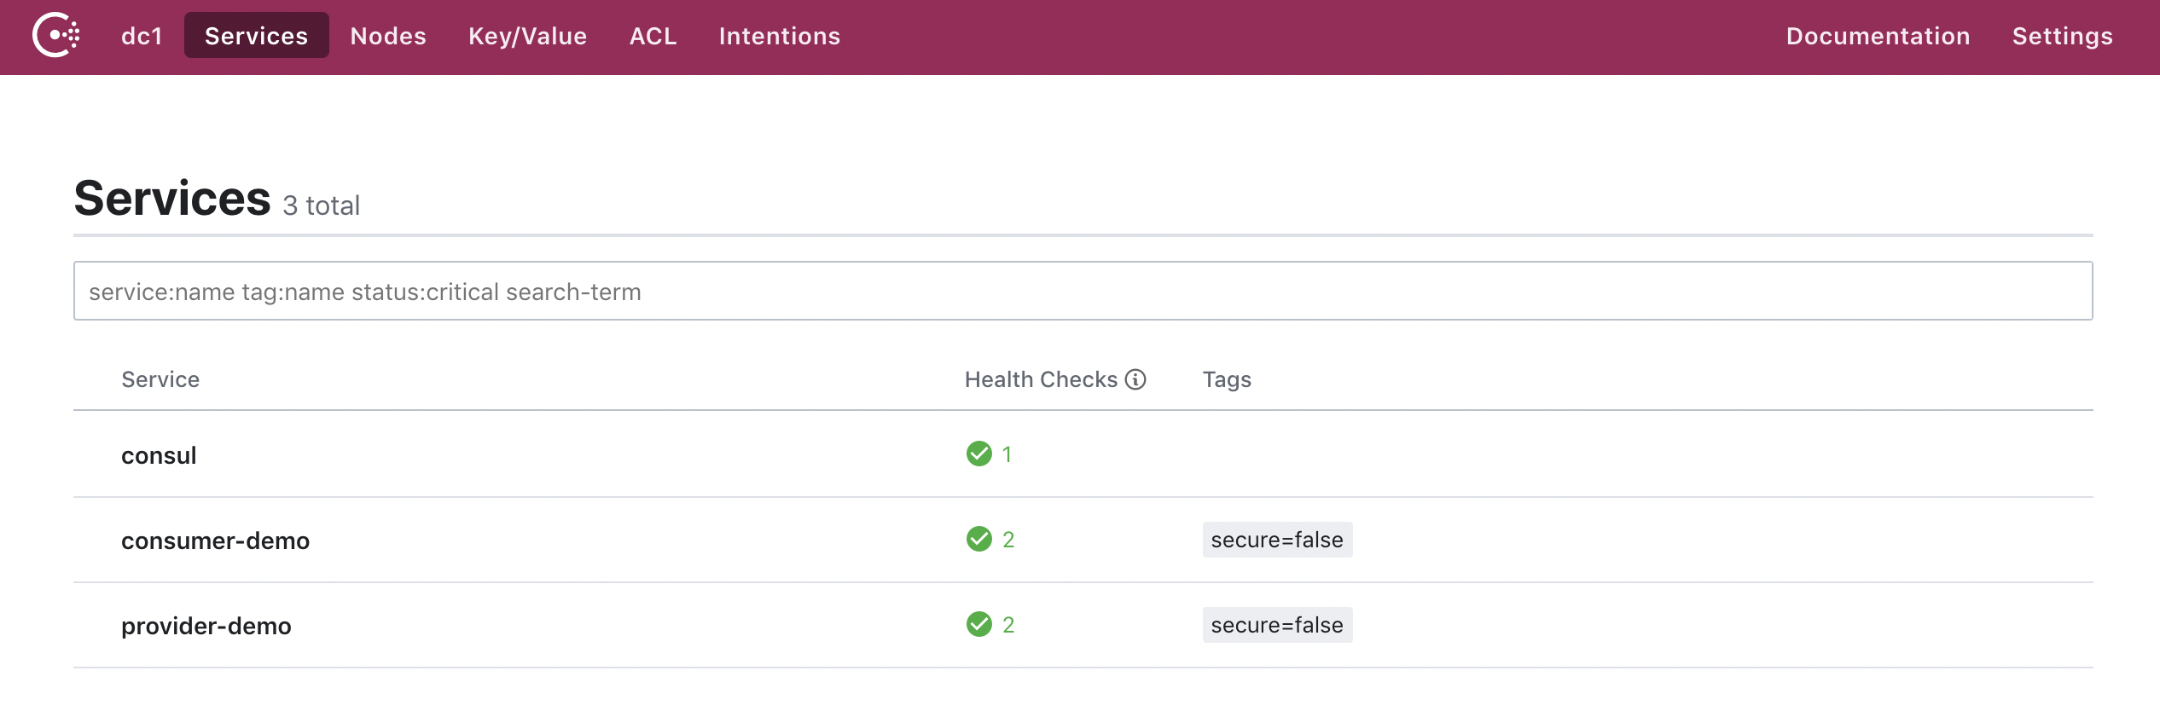This screenshot has height=711, width=2160.
Task: Click the Service column header
Action: click(x=160, y=379)
